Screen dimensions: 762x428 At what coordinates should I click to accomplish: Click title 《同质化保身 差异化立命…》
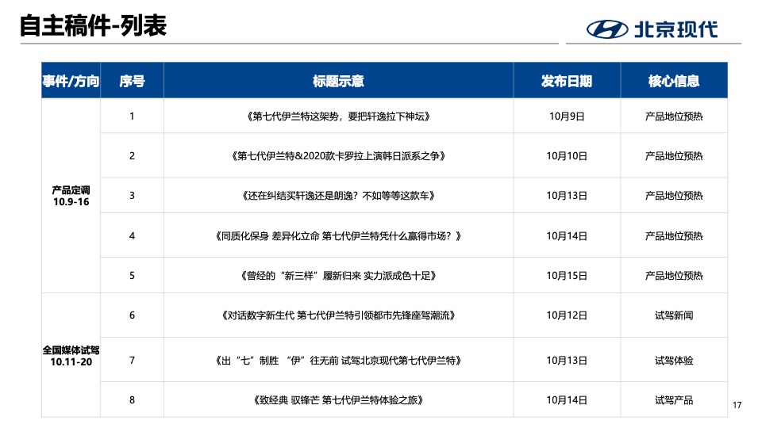339,236
